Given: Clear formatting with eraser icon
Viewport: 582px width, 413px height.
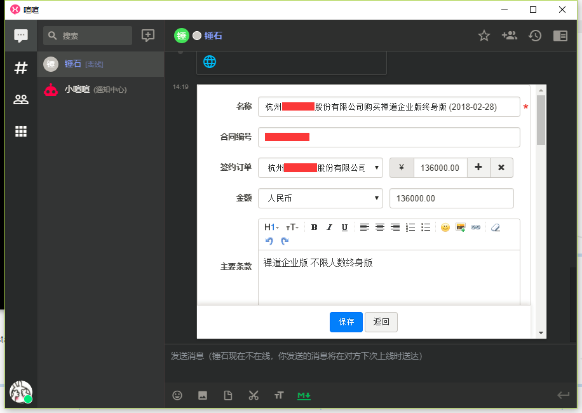Looking at the screenshot, I should [x=496, y=227].
